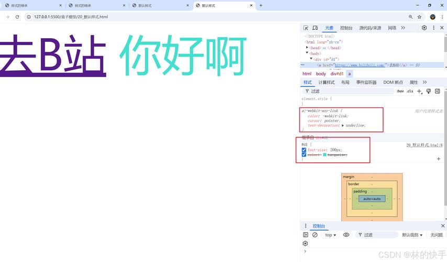This screenshot has height=262, width=447.
Task: Click the live expression eye icon
Action: [x=346, y=235]
